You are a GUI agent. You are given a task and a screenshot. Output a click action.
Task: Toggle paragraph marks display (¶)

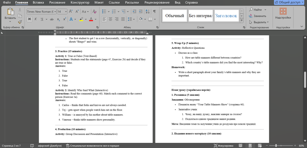click(x=154, y=12)
